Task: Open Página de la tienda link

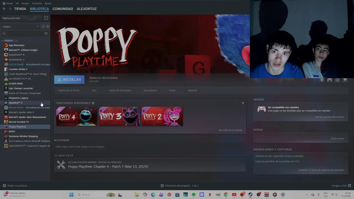Action: click(x=69, y=90)
